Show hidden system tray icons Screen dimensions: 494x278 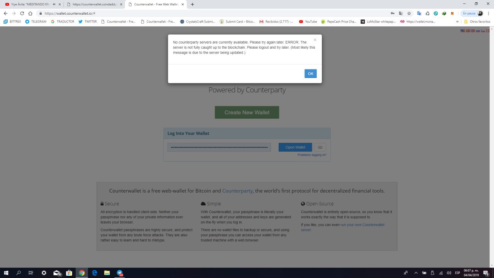[416, 273]
